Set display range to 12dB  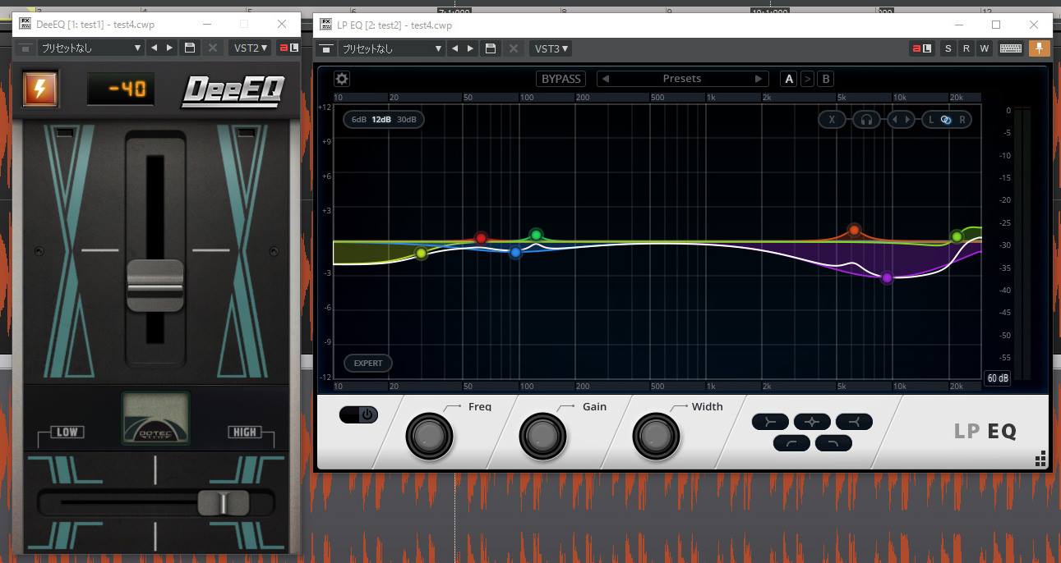click(x=381, y=120)
